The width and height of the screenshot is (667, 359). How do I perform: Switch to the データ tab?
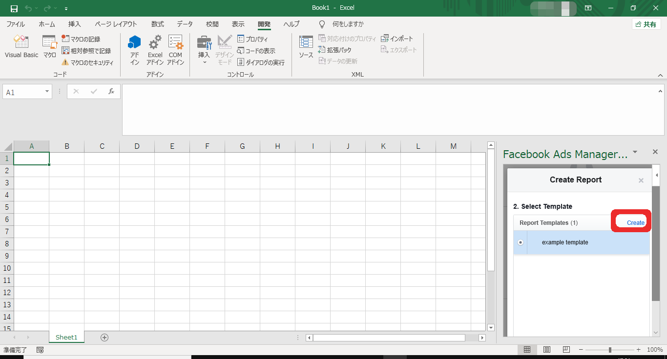coord(185,24)
